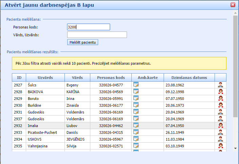
Task: Click patient icon for Vahmjaņina Silvija
Action: (x=220, y=146)
